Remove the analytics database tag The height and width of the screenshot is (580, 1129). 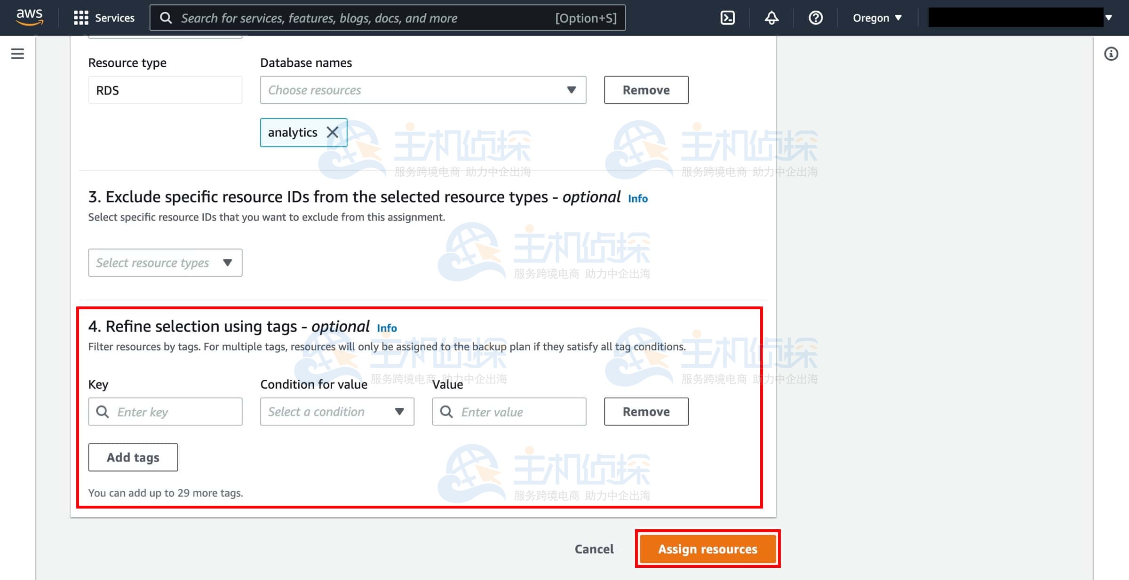333,133
